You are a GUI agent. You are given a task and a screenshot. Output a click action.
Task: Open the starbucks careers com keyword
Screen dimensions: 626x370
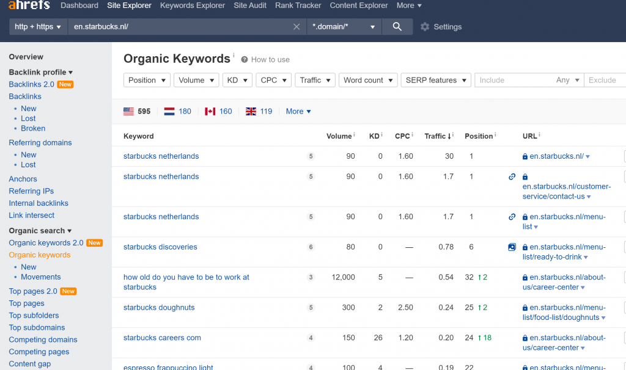tap(162, 338)
